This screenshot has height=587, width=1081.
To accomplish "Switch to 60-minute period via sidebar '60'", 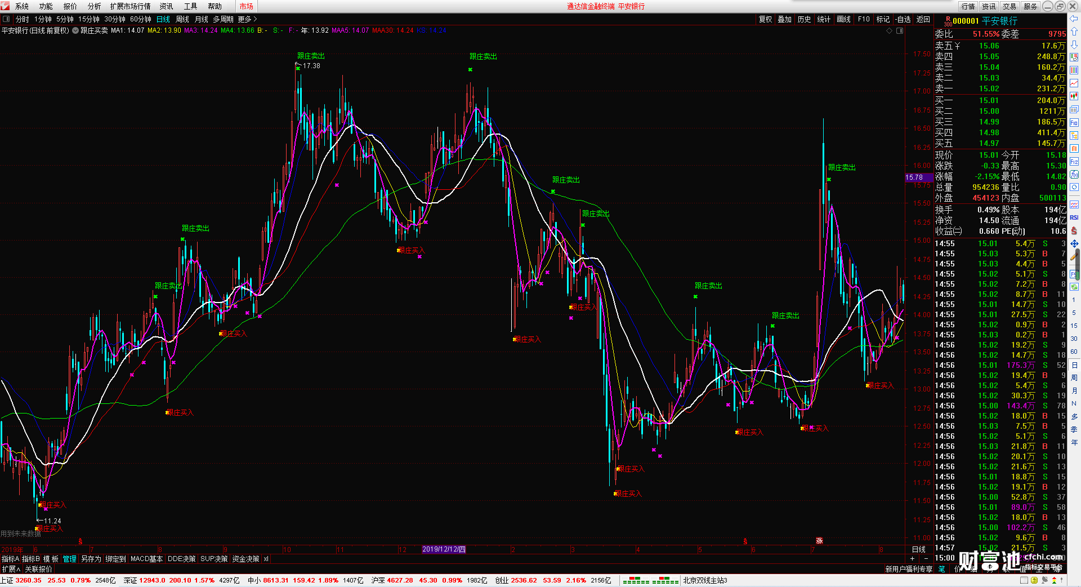I will pyautogui.click(x=1074, y=352).
